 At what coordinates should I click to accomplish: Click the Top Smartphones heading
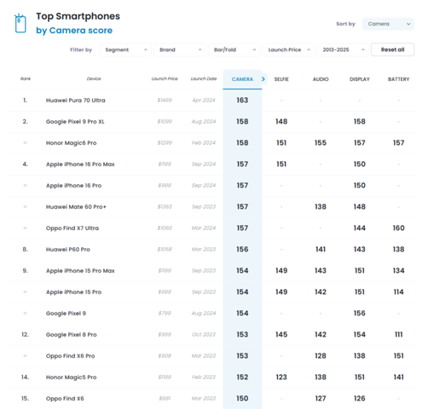[x=78, y=16]
